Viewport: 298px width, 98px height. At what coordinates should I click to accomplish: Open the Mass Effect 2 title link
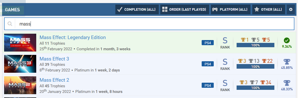point(54,80)
